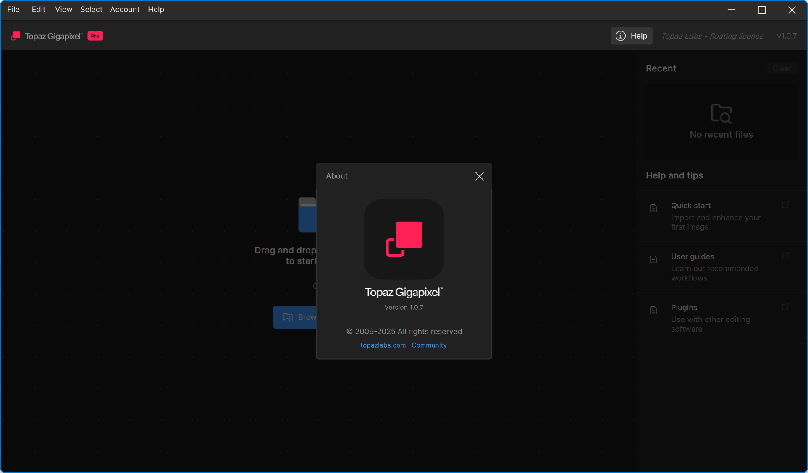Open the Quick start external link icon
The height and width of the screenshot is (473, 808).
[785, 205]
